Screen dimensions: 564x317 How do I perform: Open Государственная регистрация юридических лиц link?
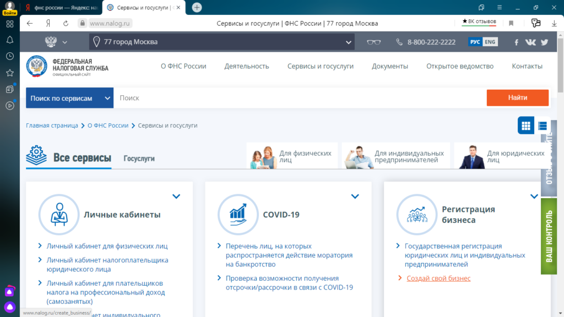[x=465, y=255]
